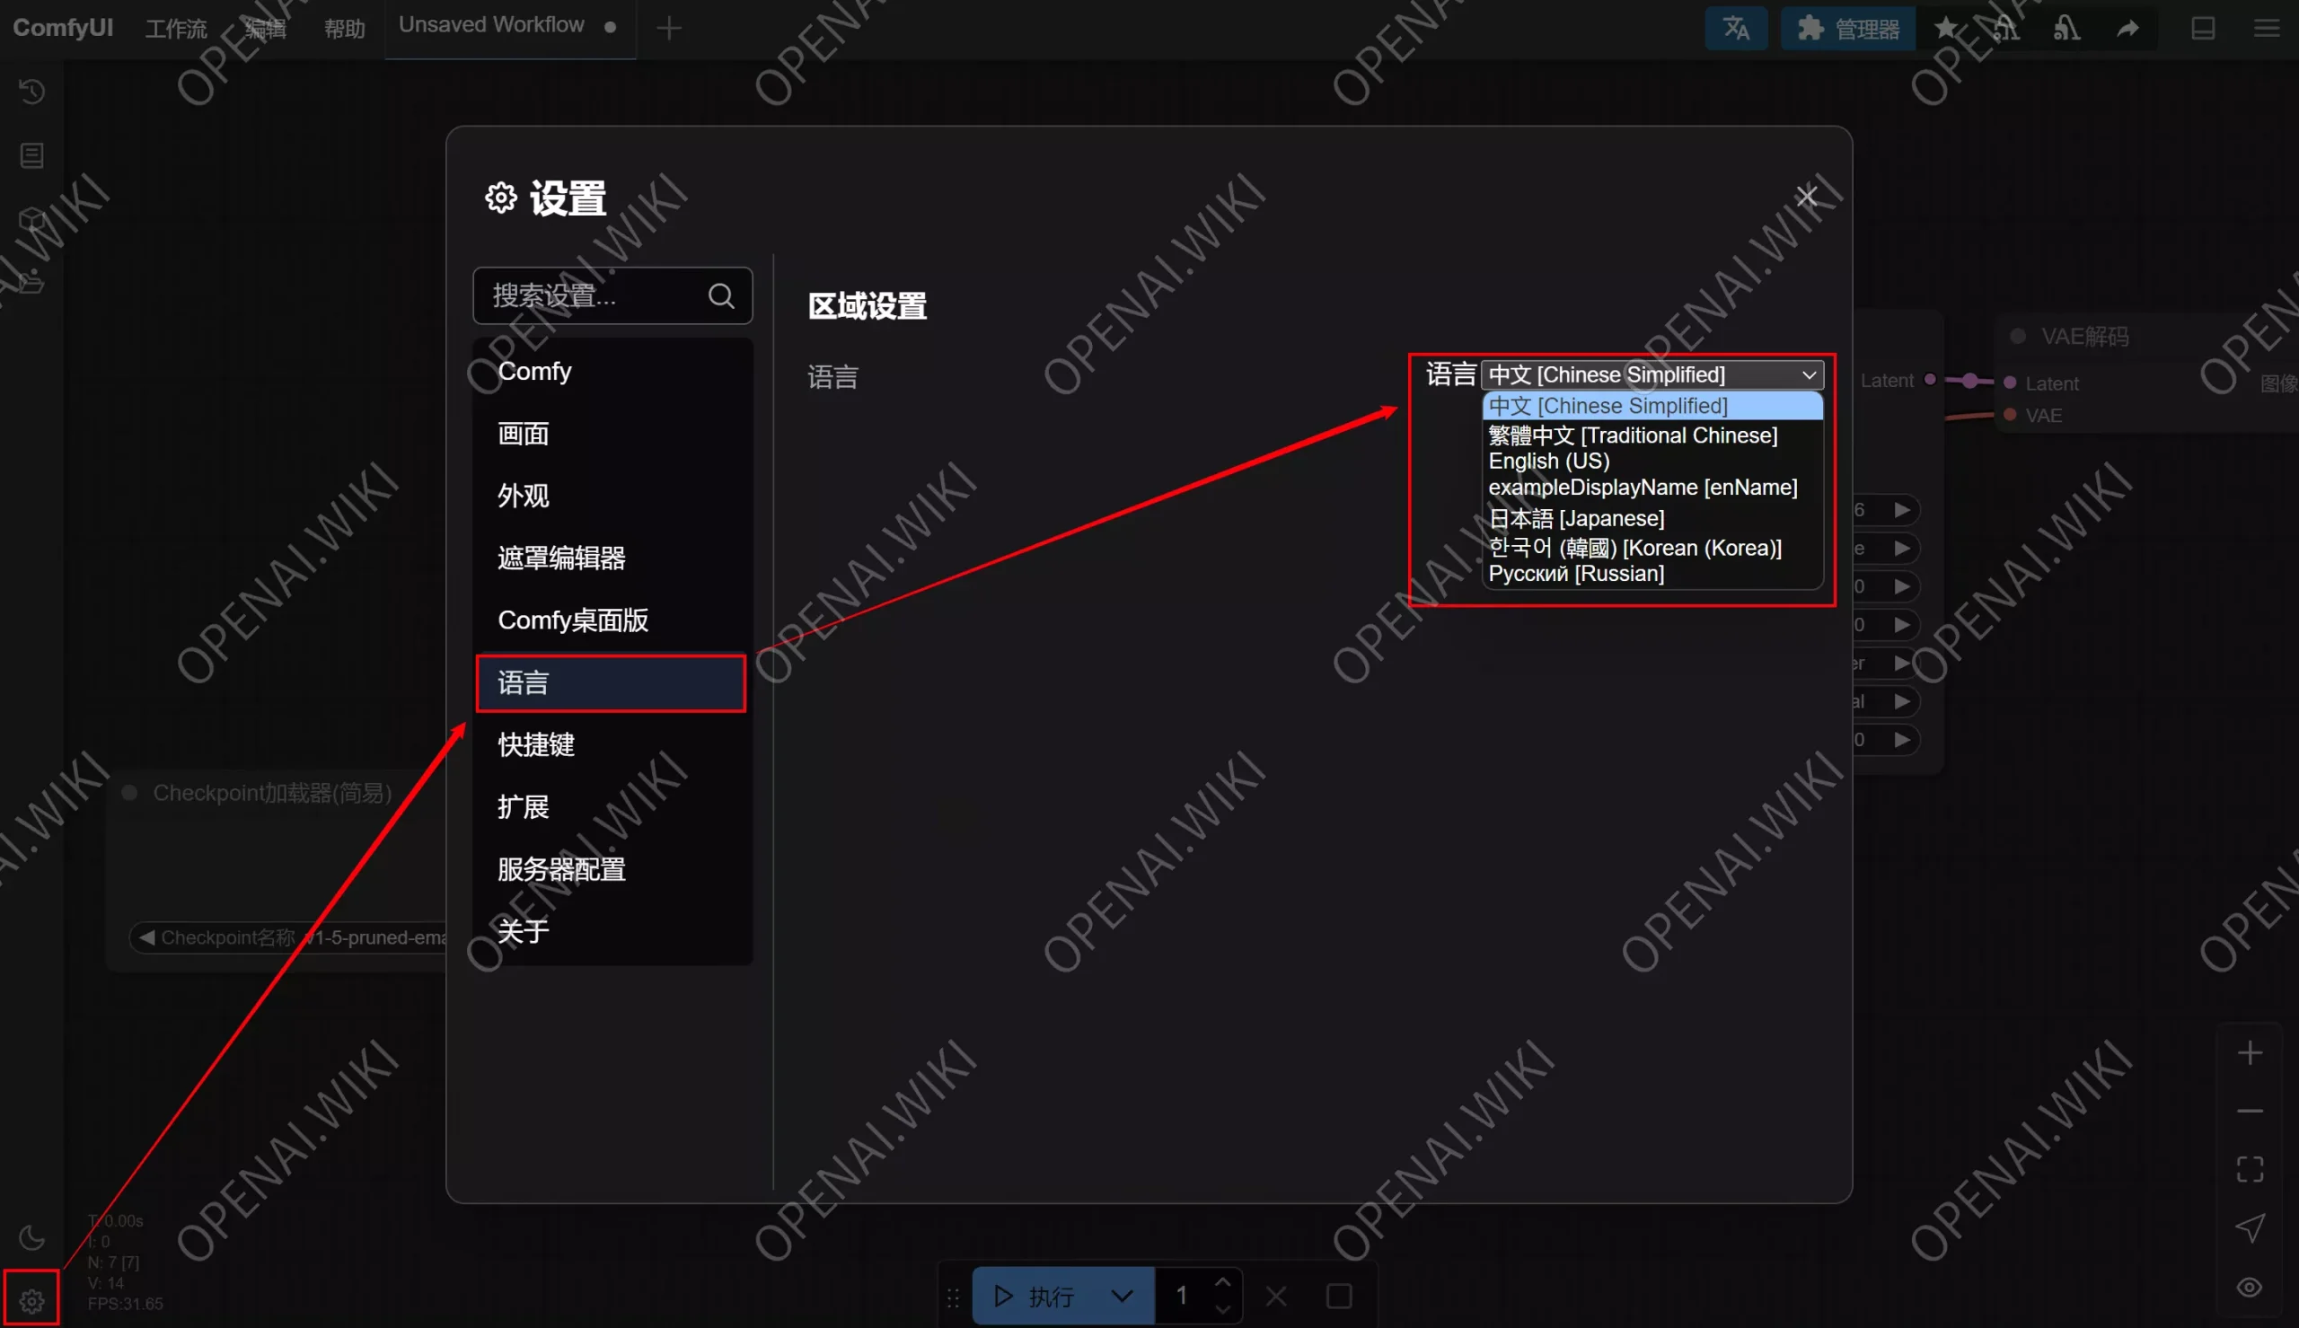Fit view with the frame icon
The height and width of the screenshot is (1328, 2299).
2250,1169
